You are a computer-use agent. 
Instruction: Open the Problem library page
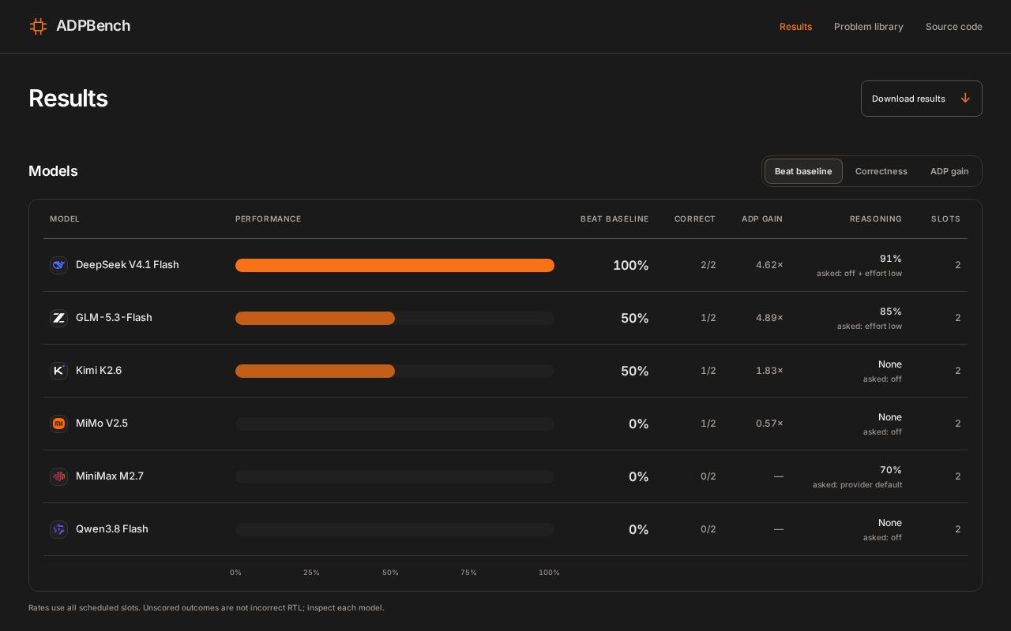(869, 27)
